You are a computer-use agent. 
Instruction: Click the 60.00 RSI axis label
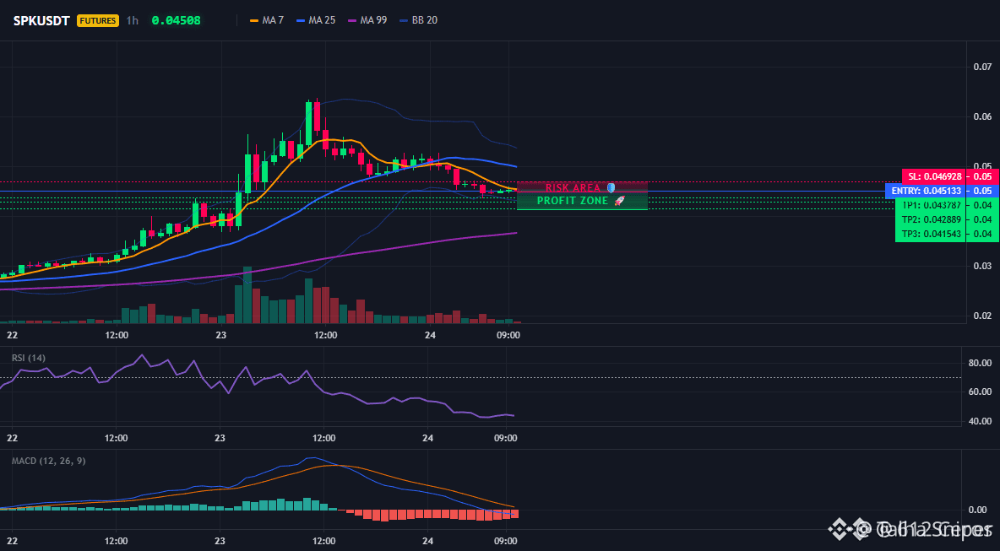980,392
